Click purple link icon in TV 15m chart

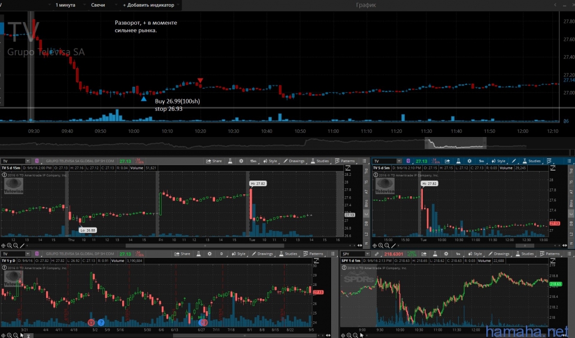tap(37, 161)
